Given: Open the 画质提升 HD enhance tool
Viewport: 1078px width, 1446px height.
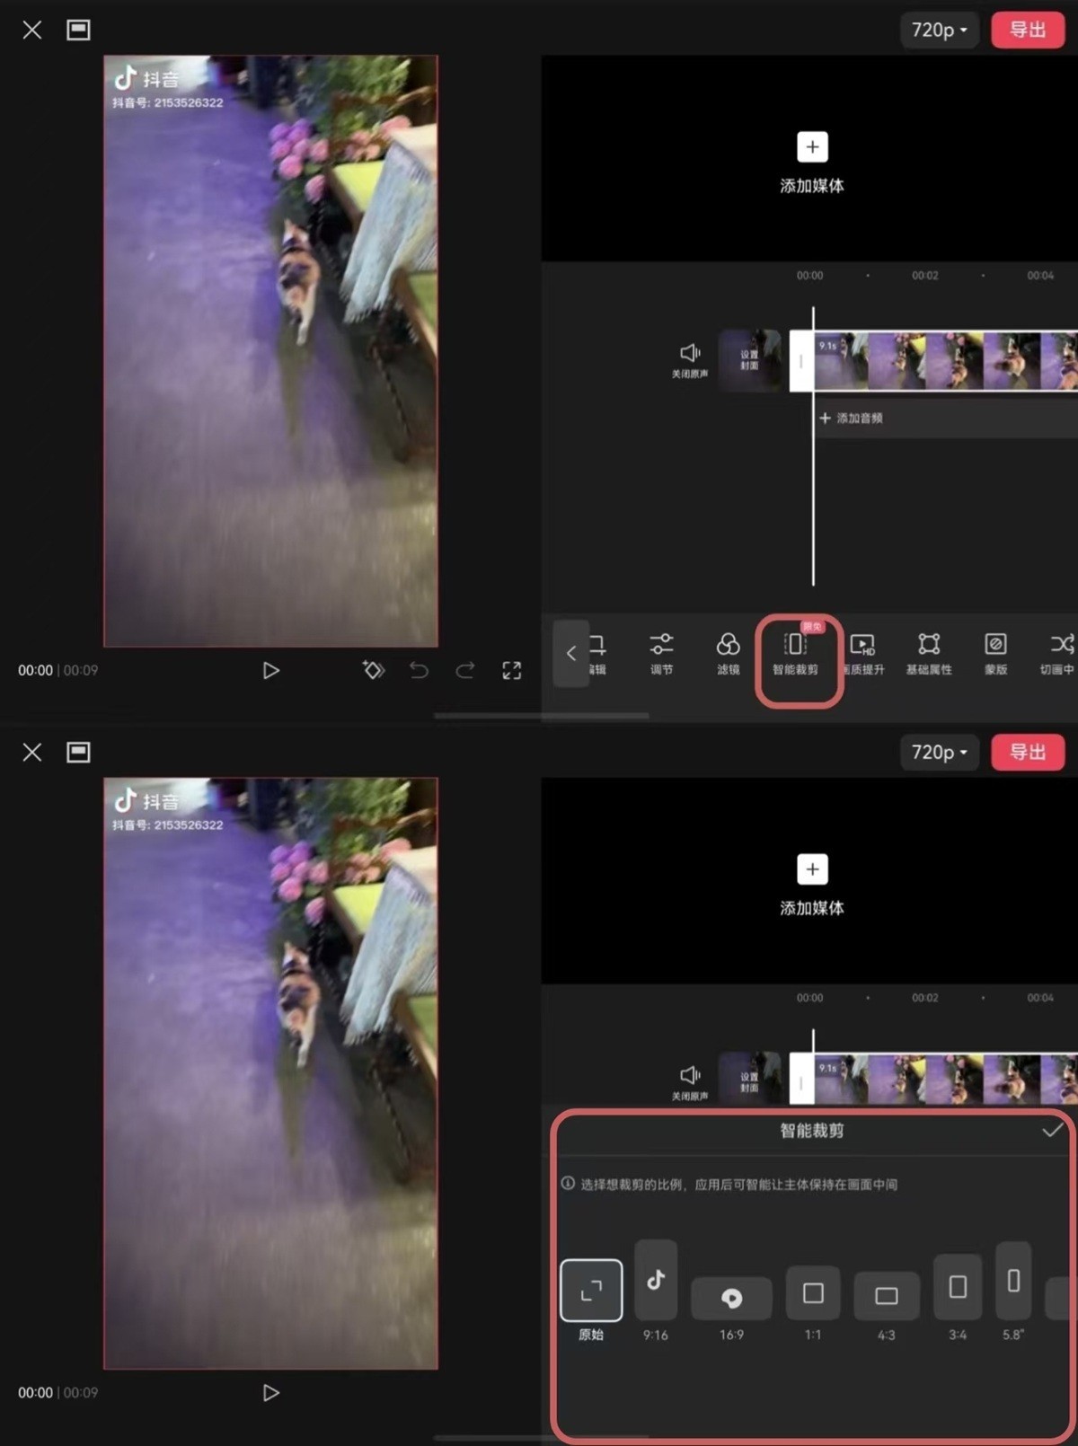Looking at the screenshot, I should 863,653.
